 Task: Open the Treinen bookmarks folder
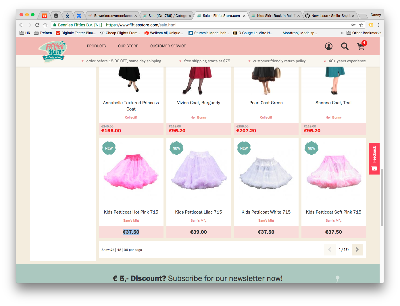[x=43, y=33]
